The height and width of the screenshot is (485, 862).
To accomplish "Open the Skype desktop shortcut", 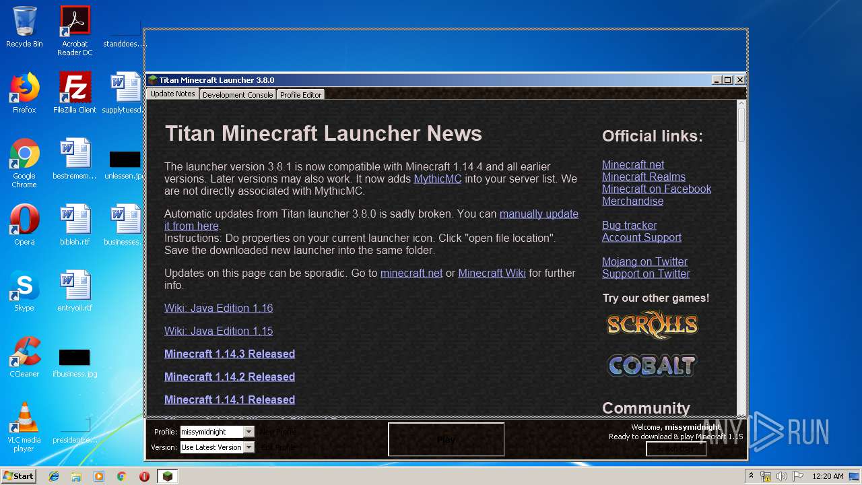I will 24,291.
